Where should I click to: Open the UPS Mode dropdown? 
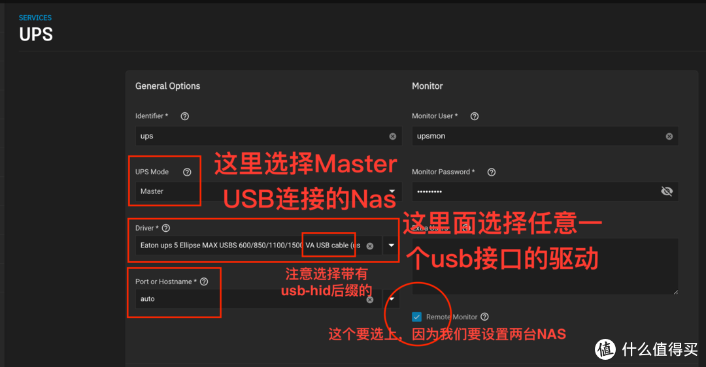tap(392, 191)
